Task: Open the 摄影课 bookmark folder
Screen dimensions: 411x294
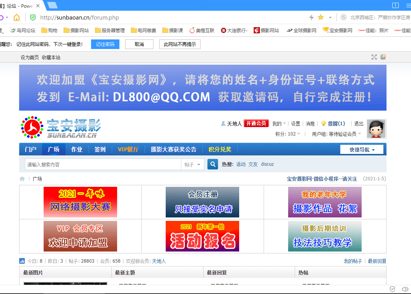Action: coord(173,30)
